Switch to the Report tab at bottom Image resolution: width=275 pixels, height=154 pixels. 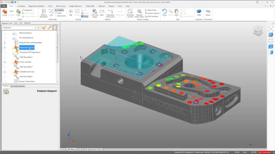tap(85, 149)
